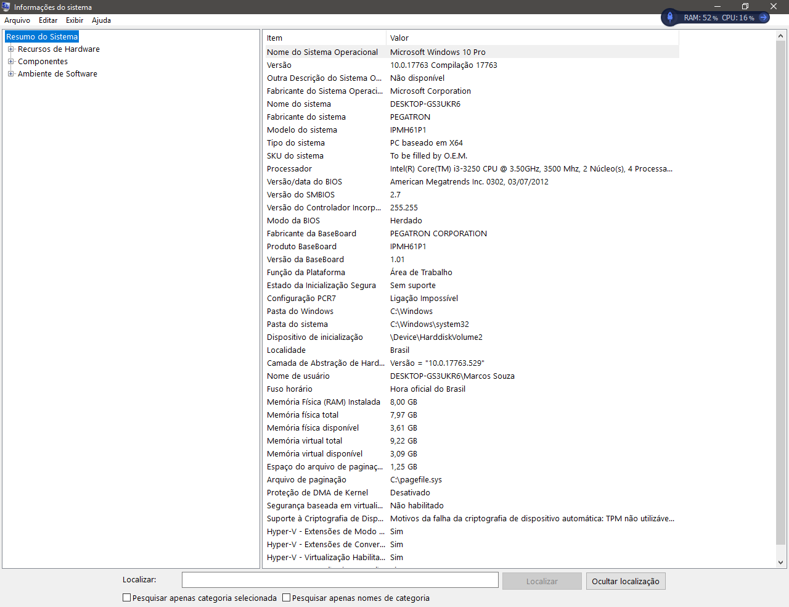Select the Versão/data do BIOS row
The width and height of the screenshot is (789, 607).
pyautogui.click(x=472, y=181)
